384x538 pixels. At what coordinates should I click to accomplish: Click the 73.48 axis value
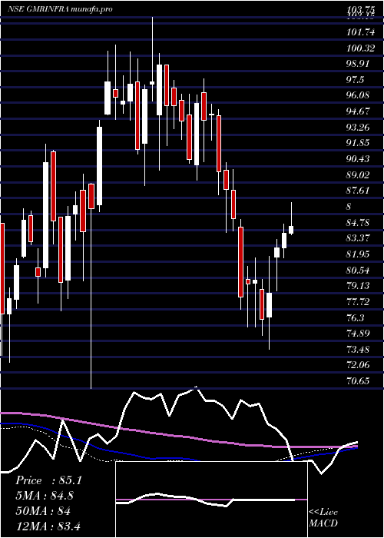click(x=358, y=350)
